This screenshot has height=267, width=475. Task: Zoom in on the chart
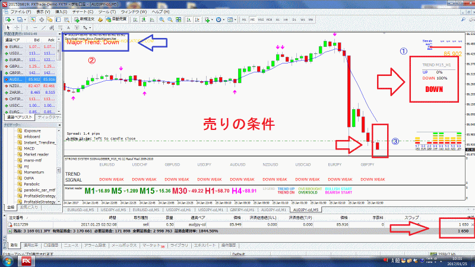click(161, 20)
